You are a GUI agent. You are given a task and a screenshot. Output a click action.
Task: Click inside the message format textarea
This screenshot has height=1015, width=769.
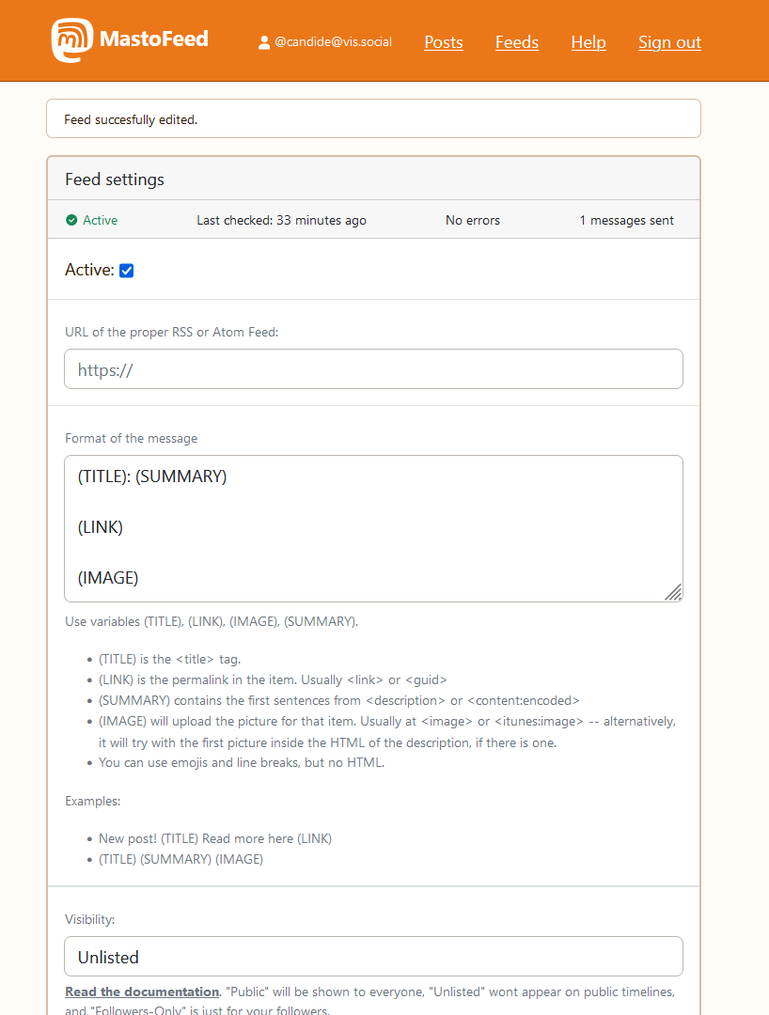pyautogui.click(x=373, y=528)
